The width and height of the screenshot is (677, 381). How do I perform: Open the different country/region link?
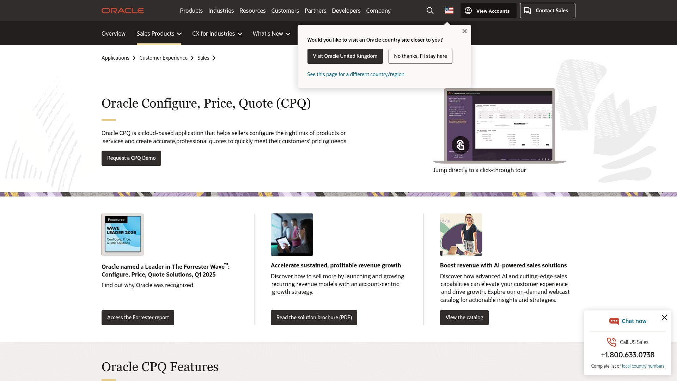click(x=355, y=74)
